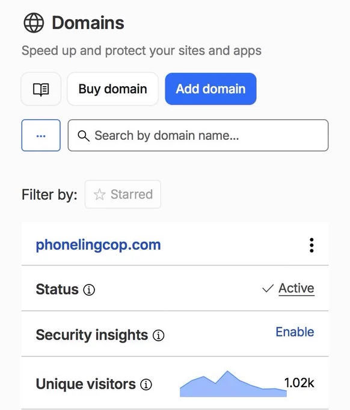Click the info icon next to Unique visitors
Screen dimensions: 350x410
coord(146,385)
